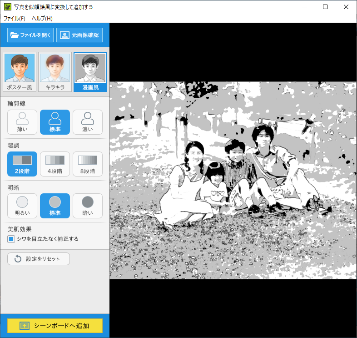Screen dimensions: 357x338
Task: Open the ファイル(F) menu
Action: pyautogui.click(x=14, y=19)
